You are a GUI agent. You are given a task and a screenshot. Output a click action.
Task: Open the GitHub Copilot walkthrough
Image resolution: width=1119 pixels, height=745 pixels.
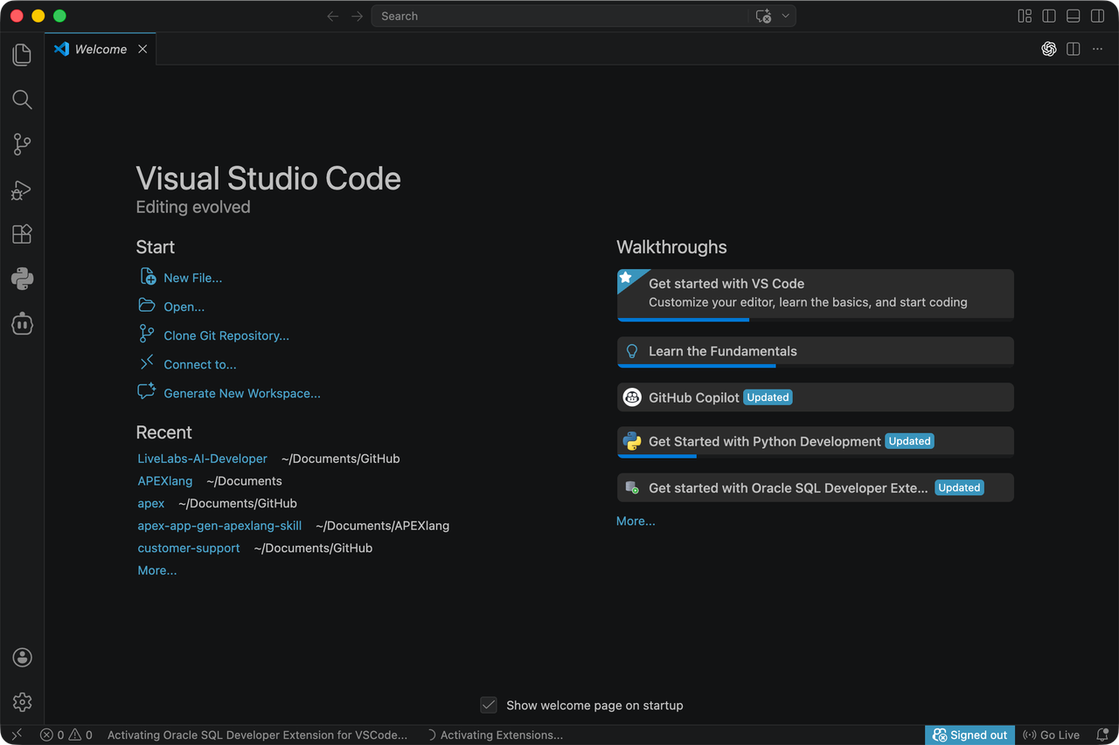(x=815, y=397)
